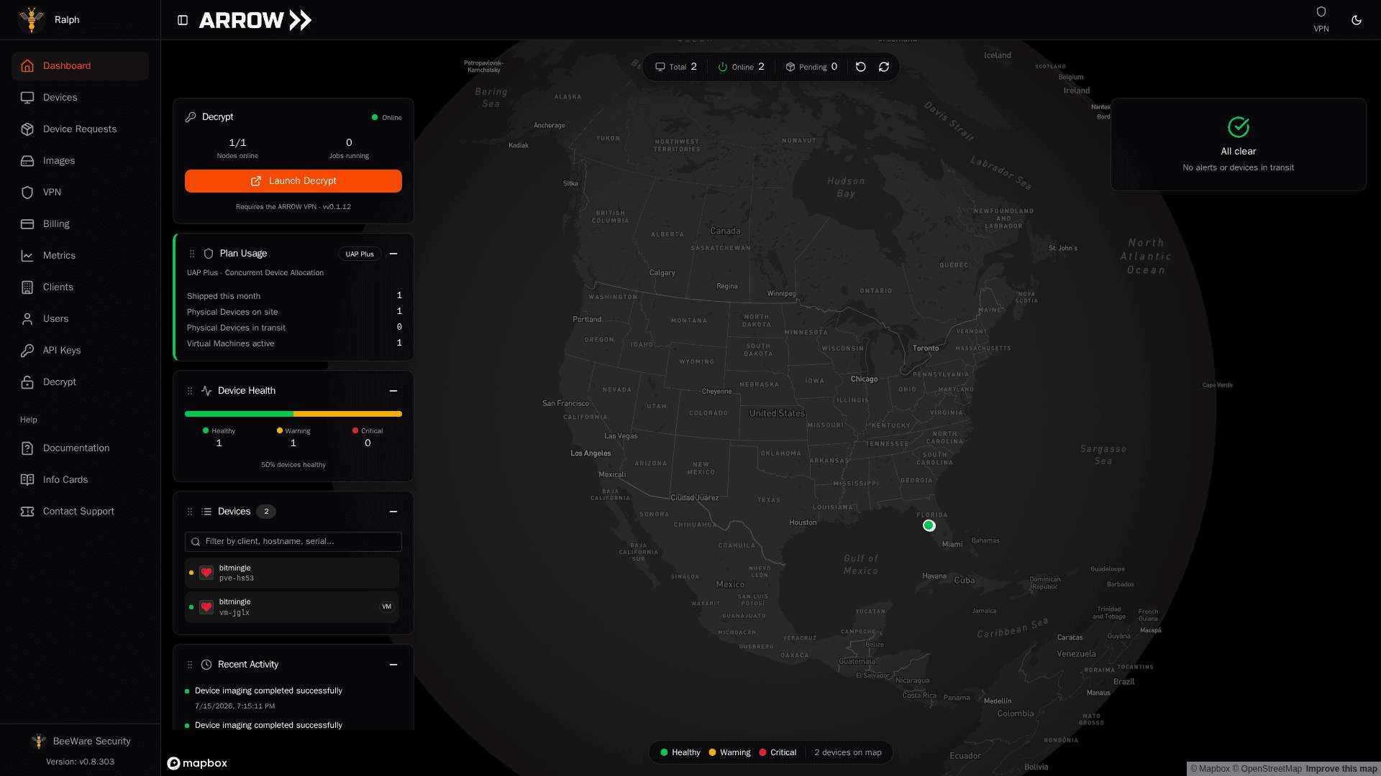The width and height of the screenshot is (1381, 776).
Task: Click the reset map view icon
Action: coord(861,67)
